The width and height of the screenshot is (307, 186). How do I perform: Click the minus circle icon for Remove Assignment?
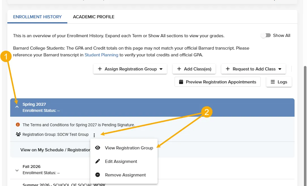[x=98, y=175]
